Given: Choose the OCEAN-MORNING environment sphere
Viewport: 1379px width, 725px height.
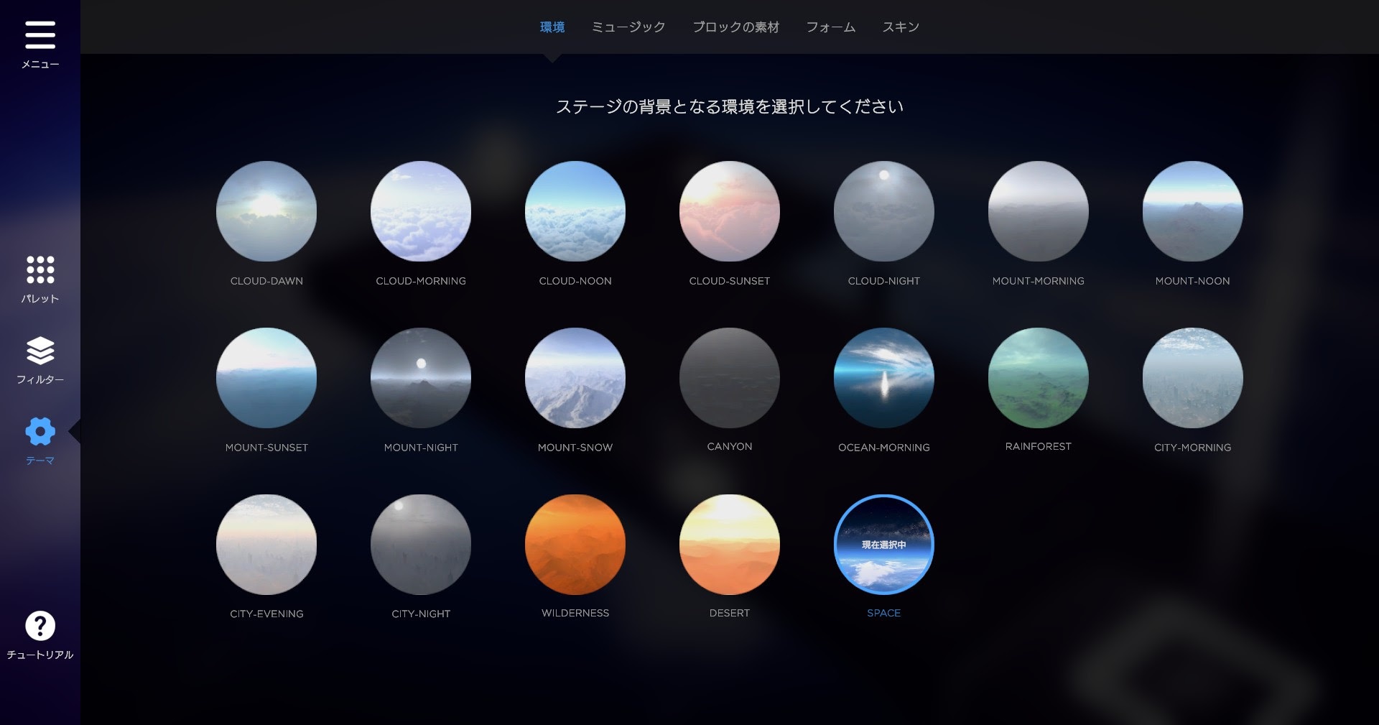Looking at the screenshot, I should tap(884, 378).
